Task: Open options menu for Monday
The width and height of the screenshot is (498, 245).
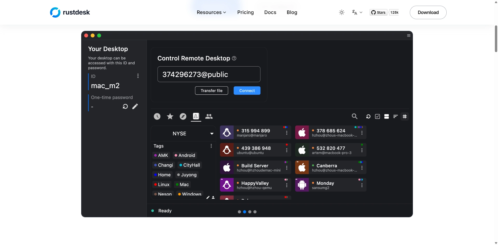Action: pos(362,185)
